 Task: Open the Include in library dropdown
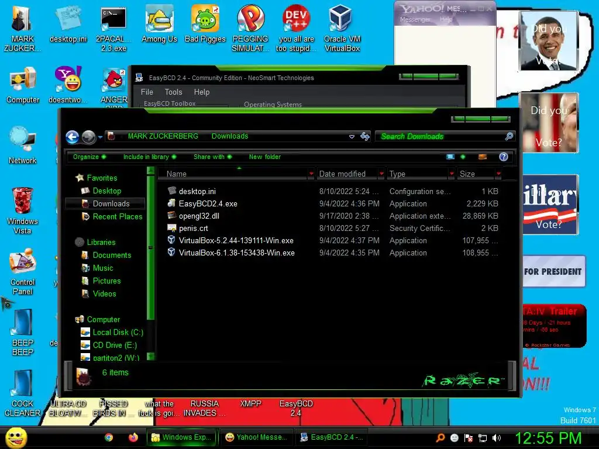click(150, 157)
